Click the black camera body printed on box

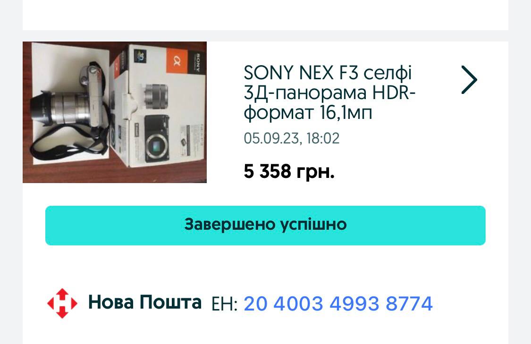[x=157, y=139]
